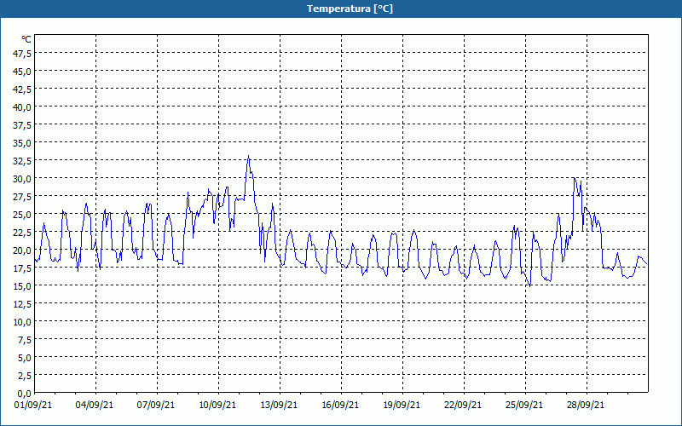Click the 25/09/21 date label
The height and width of the screenshot is (426, 682).
pyautogui.click(x=524, y=405)
